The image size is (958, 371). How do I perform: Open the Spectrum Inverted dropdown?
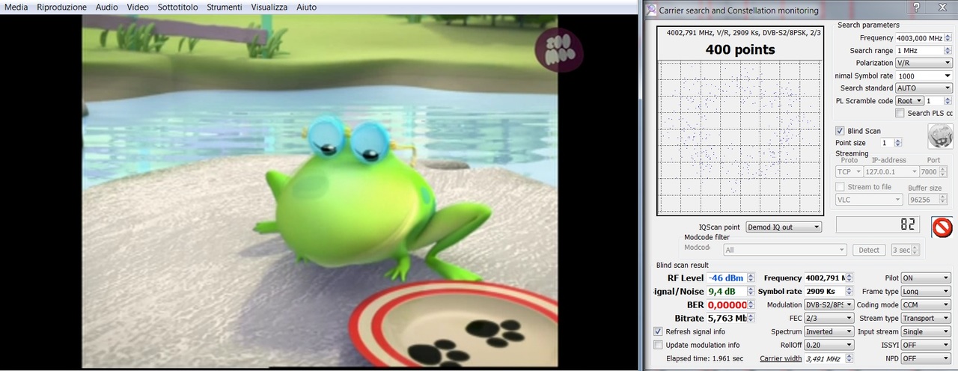tap(829, 331)
